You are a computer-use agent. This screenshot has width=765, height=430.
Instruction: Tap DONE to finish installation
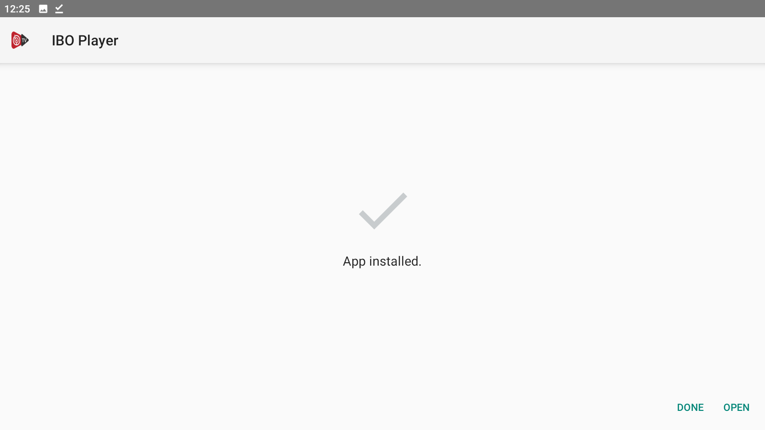click(690, 408)
